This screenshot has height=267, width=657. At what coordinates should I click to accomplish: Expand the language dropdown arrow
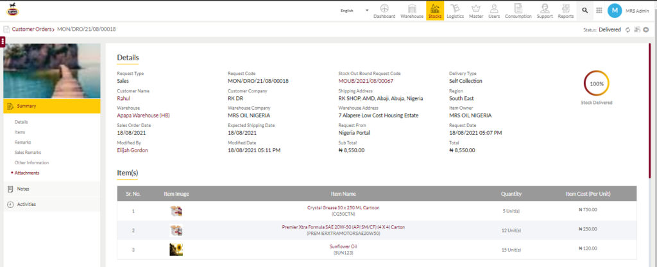pyautogui.click(x=367, y=10)
